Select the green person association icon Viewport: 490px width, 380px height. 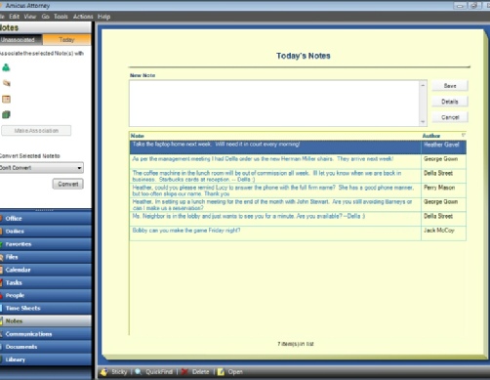[x=6, y=67]
